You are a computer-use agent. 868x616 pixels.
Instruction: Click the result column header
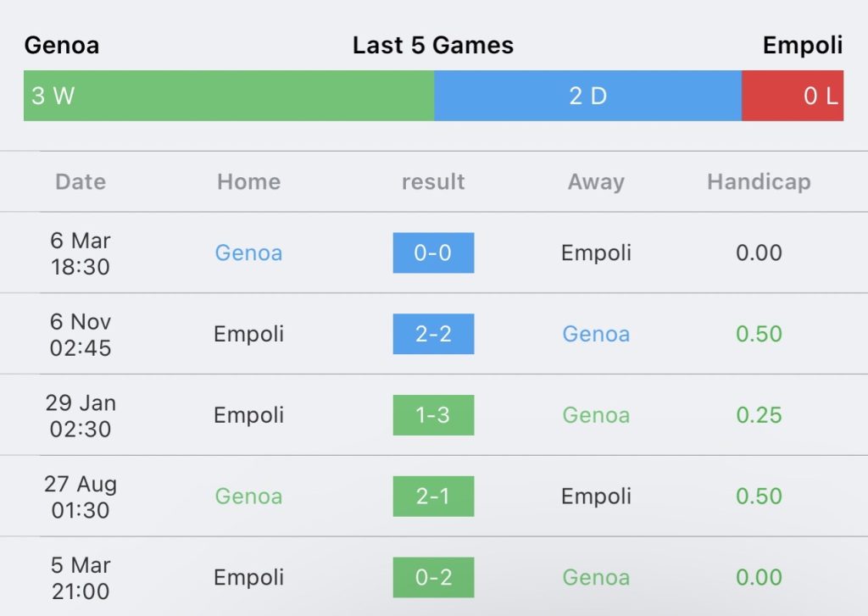coord(433,181)
